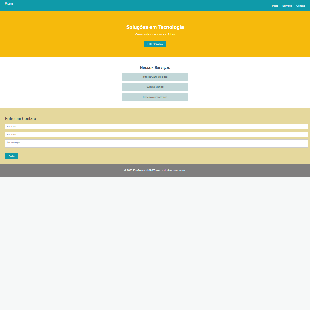Submit the form with Enviar button
The image size is (310, 310).
point(11,156)
